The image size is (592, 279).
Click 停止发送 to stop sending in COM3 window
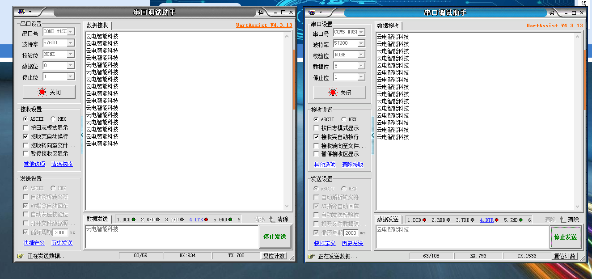click(x=275, y=237)
